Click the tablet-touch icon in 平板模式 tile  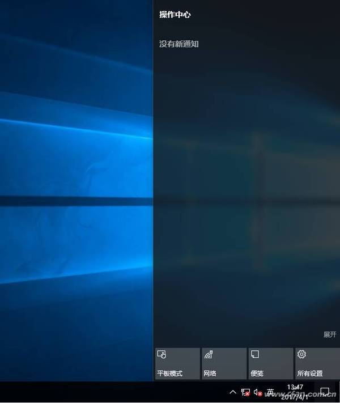161,355
